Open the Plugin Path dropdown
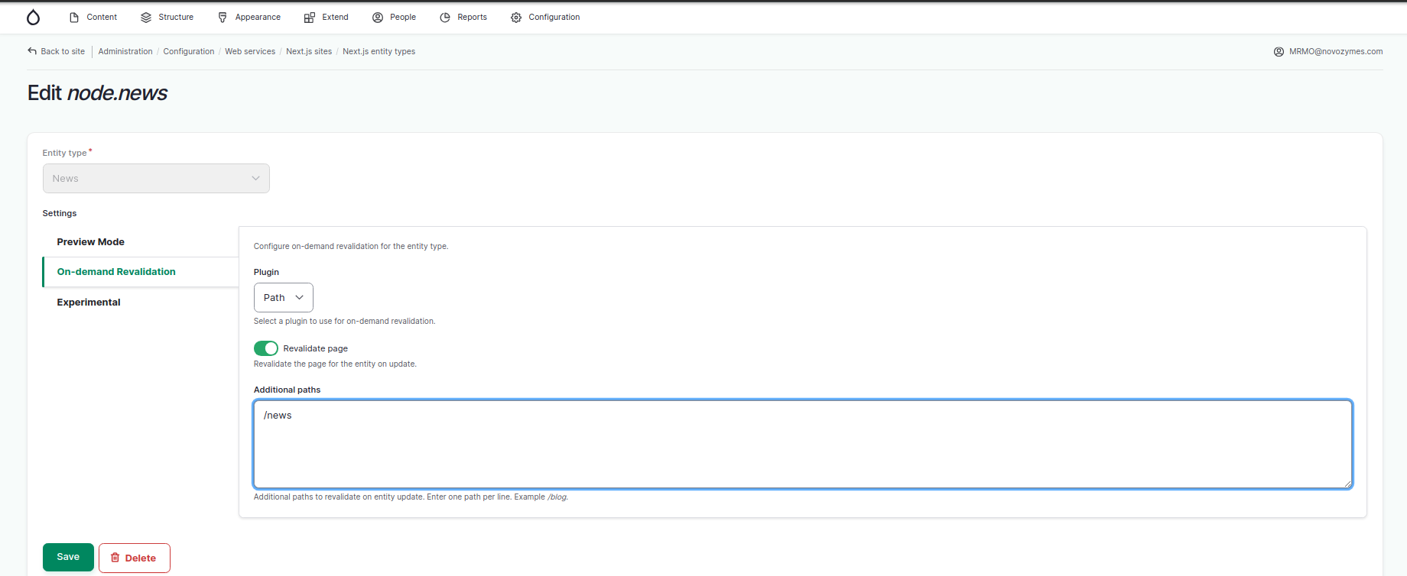Image resolution: width=1407 pixels, height=576 pixels. coord(284,297)
